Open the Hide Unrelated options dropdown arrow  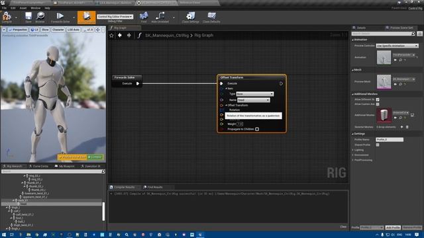click(174, 18)
